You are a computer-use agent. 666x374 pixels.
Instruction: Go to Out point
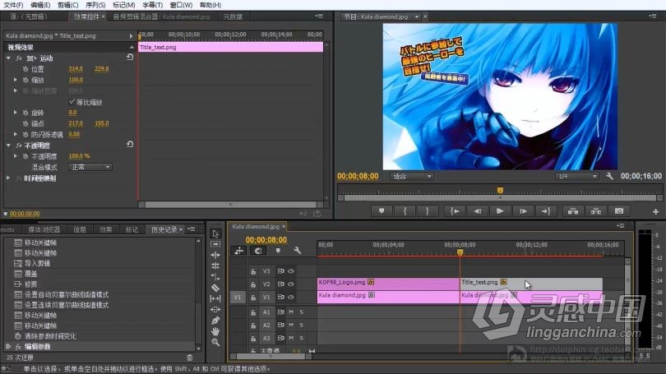point(546,211)
